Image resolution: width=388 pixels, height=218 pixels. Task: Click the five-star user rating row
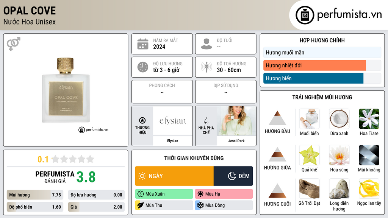click(x=73, y=159)
